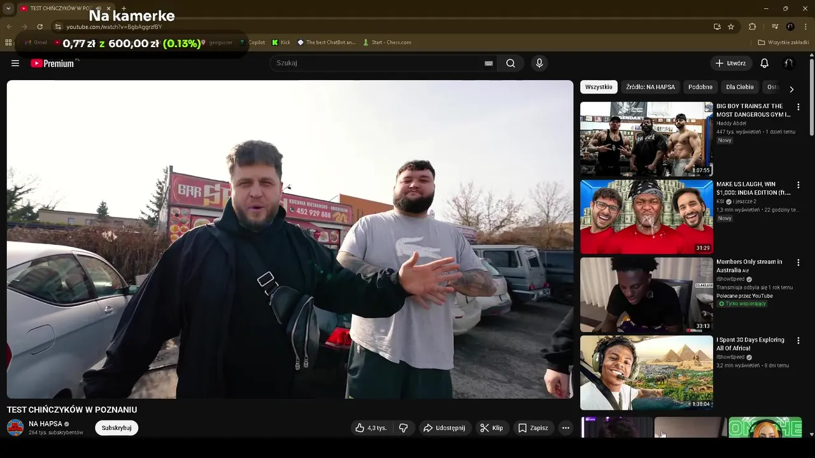Open the Start - Chess.com bookmark
The height and width of the screenshot is (458, 815).
(x=387, y=43)
